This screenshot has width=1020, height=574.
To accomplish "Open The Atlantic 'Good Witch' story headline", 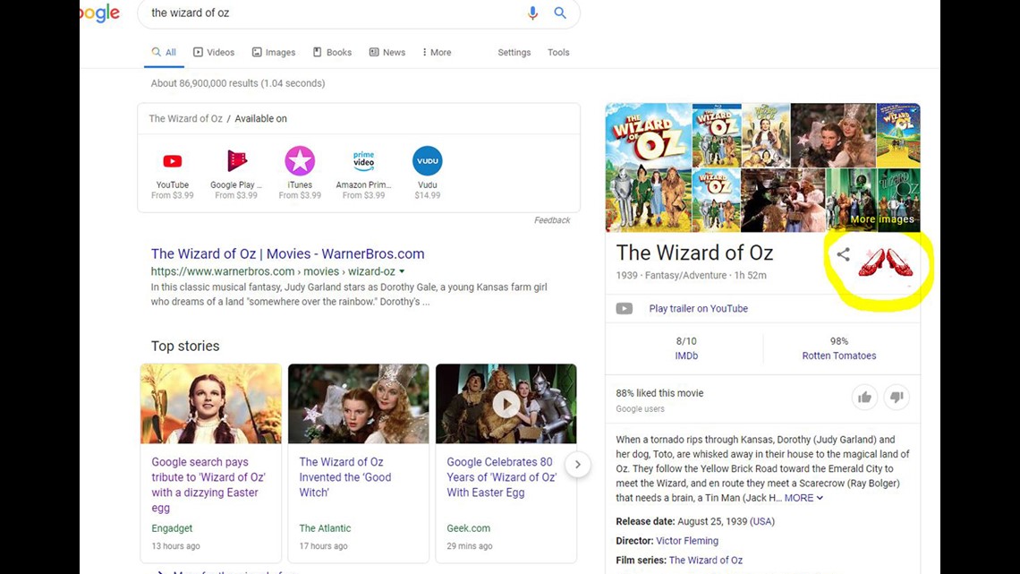I will (344, 477).
